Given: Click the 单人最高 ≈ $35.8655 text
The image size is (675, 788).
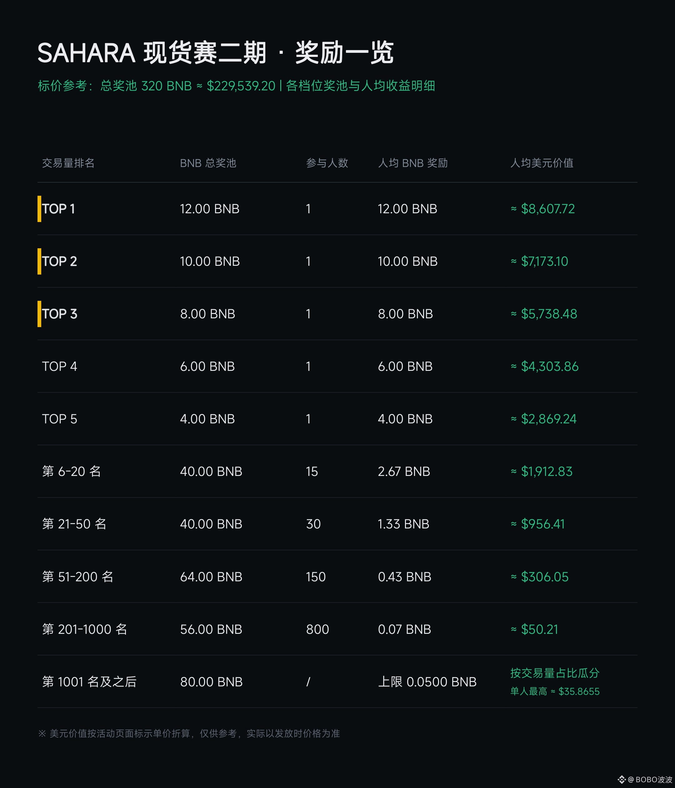Looking at the screenshot, I should [554, 691].
